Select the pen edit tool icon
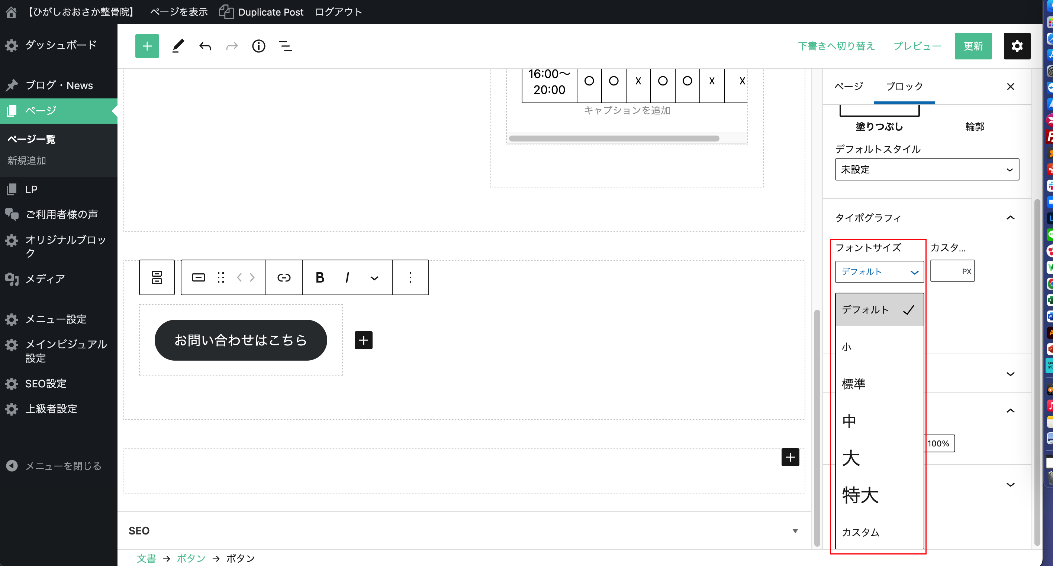 tap(178, 46)
